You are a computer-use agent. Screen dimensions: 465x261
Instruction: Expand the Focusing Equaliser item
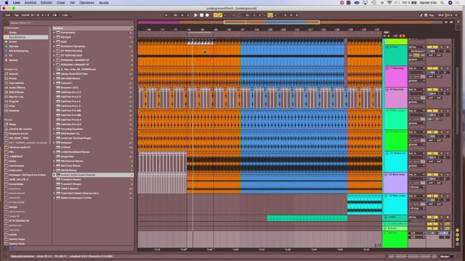[54, 129]
